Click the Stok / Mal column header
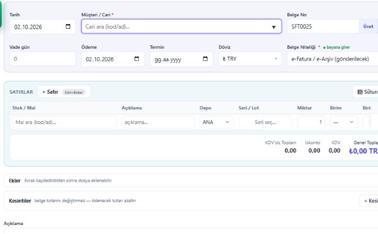Screen dimensions: 378x234 tap(24, 108)
